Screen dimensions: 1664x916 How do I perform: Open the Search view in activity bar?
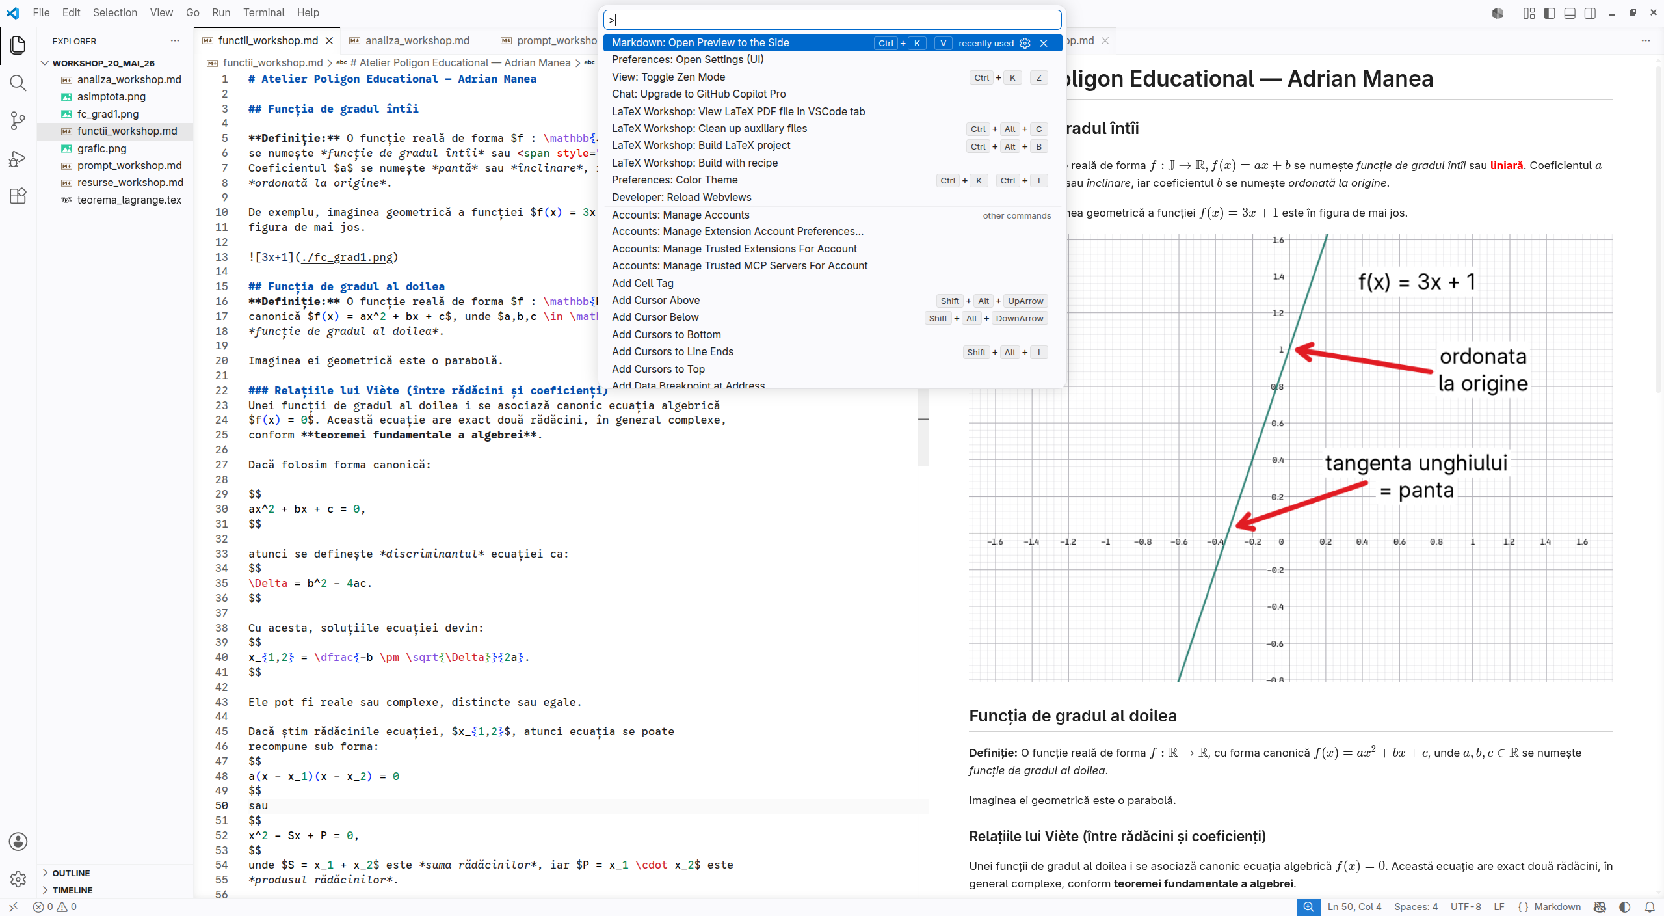[18, 83]
